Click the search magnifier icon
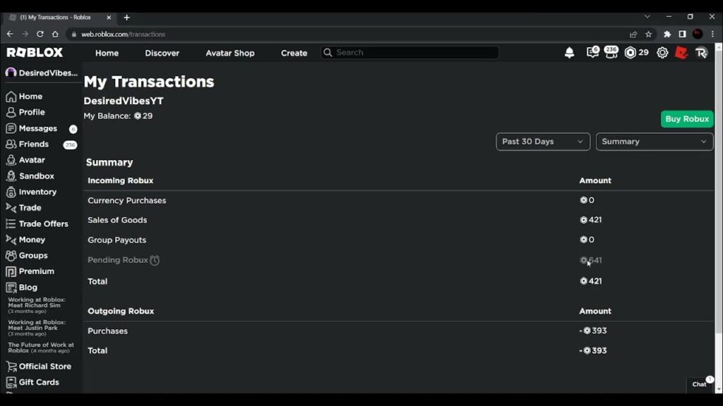The image size is (723, 406). point(328,52)
